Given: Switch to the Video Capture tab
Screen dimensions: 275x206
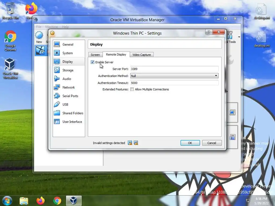Looking at the screenshot, I should click(x=142, y=55).
